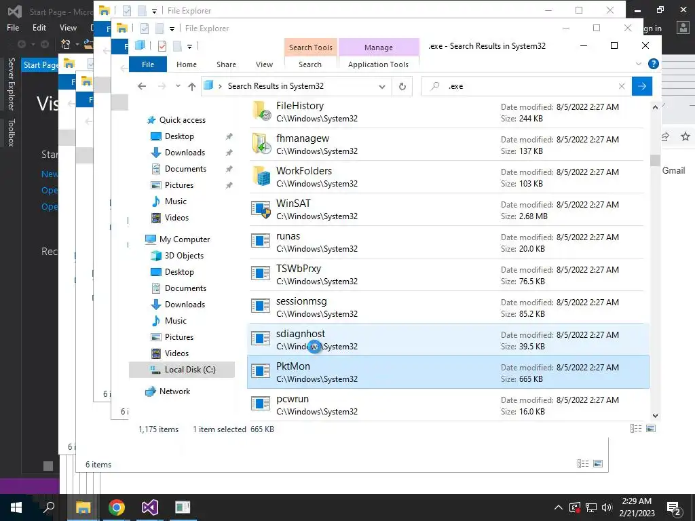Open Visual Studio File menu
695x521 pixels.
point(13,28)
